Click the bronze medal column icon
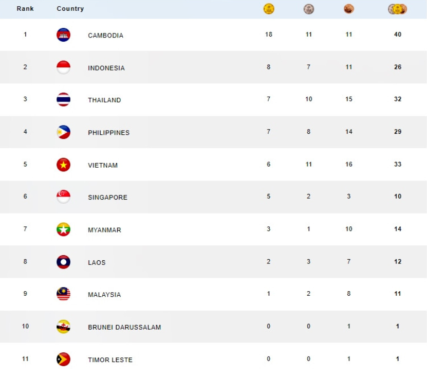This screenshot has height=375, width=427. (x=348, y=9)
